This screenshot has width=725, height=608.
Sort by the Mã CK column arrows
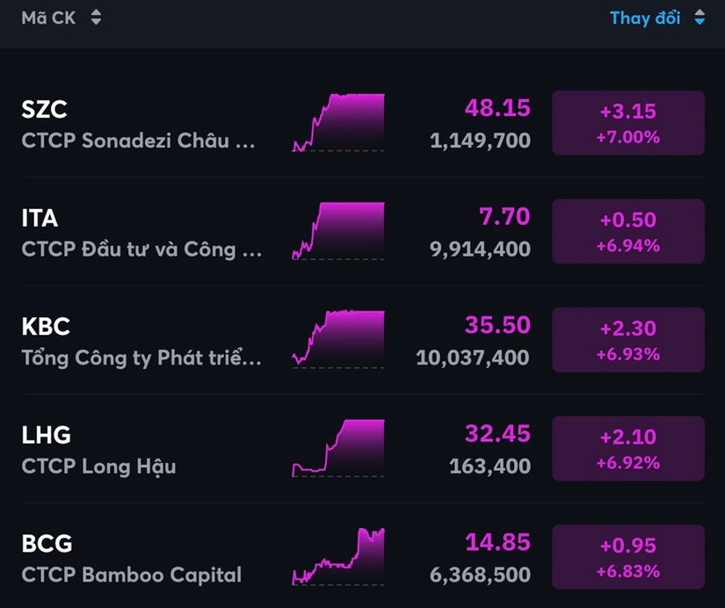point(96,18)
